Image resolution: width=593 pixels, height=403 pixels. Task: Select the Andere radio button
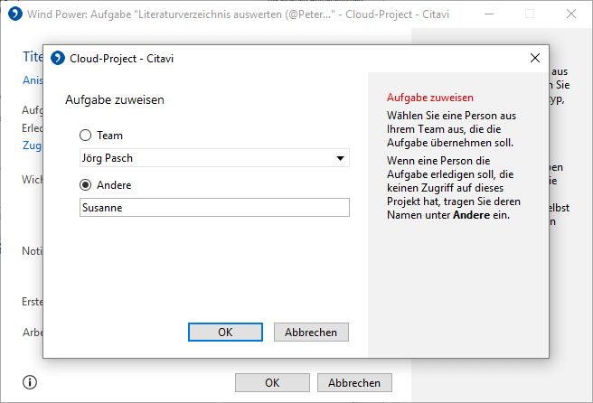86,185
